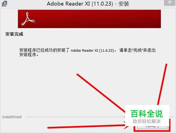Click the green 百科全说 watermark text
Screen dimensions: 176x133
click(146, 114)
